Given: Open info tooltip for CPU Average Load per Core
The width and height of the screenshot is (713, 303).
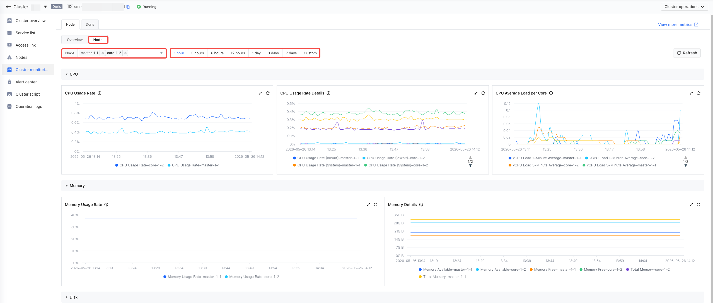Looking at the screenshot, I should click(551, 93).
